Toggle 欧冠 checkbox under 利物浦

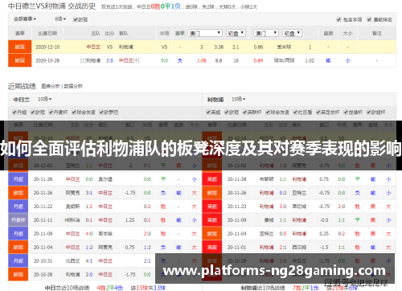point(227,112)
